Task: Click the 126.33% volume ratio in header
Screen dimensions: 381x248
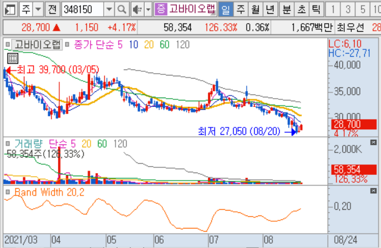Action: [x=220, y=27]
